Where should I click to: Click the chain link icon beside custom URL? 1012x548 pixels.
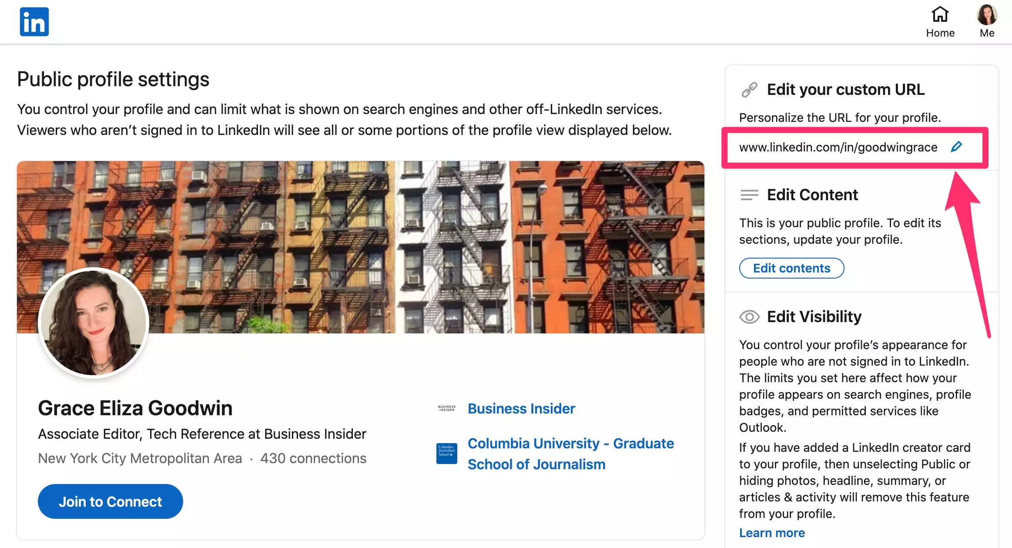point(749,90)
